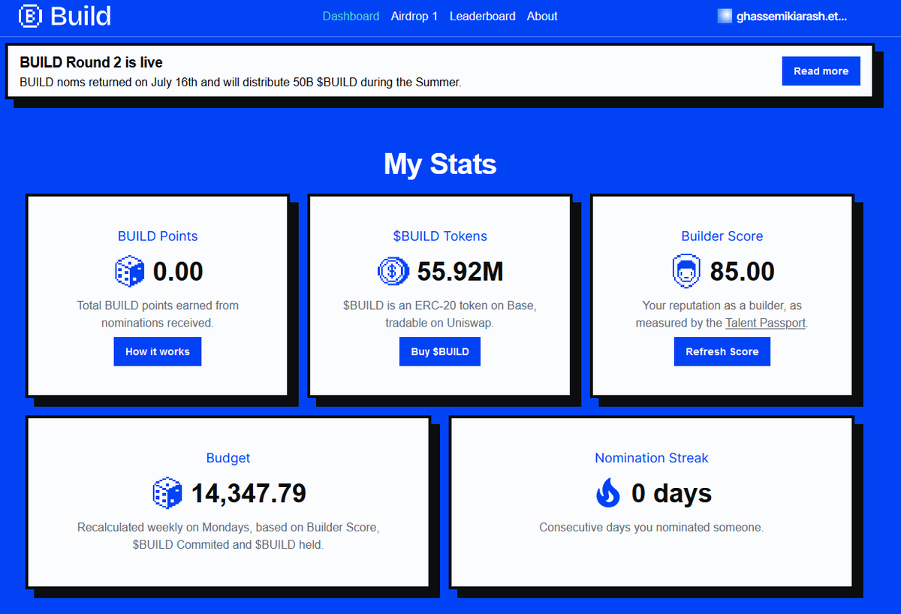901x614 pixels.
Task: Click the 14,347.79 budget value
Action: pyautogui.click(x=249, y=494)
